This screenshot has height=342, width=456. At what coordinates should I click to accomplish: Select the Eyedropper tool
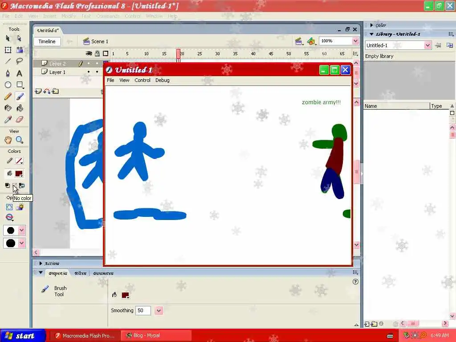(x=8, y=119)
